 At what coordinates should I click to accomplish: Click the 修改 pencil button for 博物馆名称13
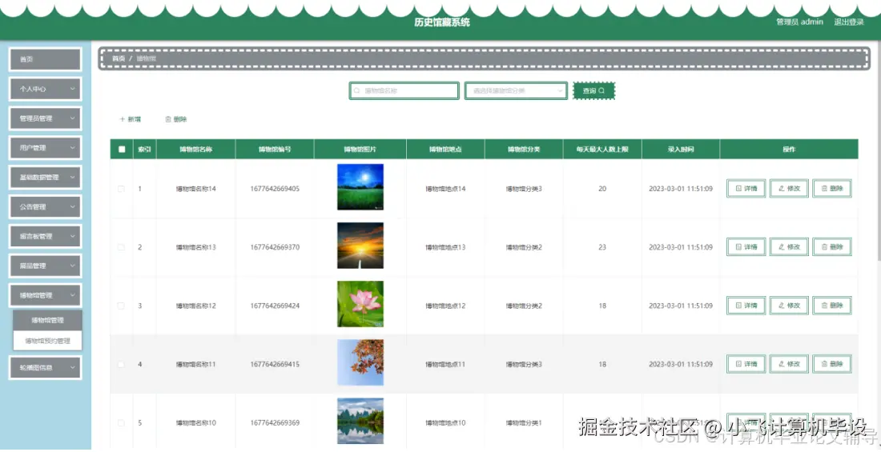(789, 247)
